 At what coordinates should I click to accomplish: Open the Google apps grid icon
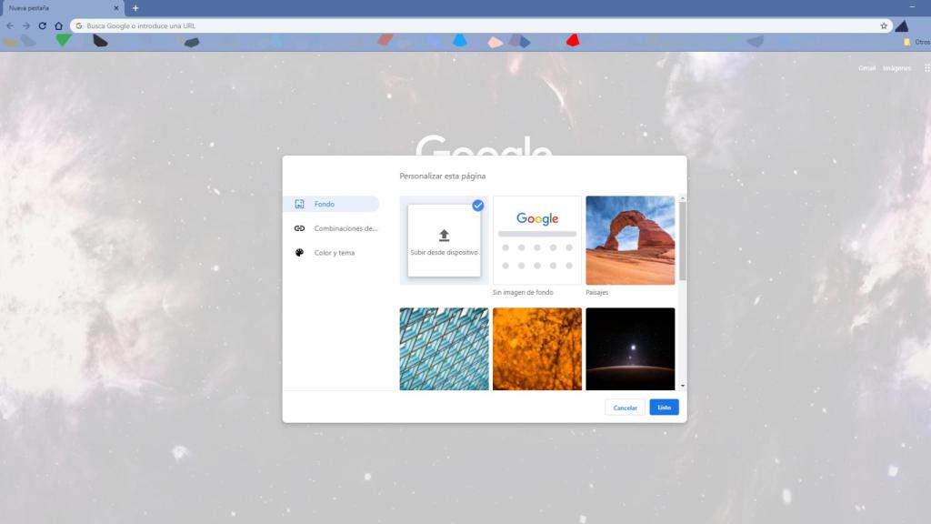pyautogui.click(x=926, y=67)
